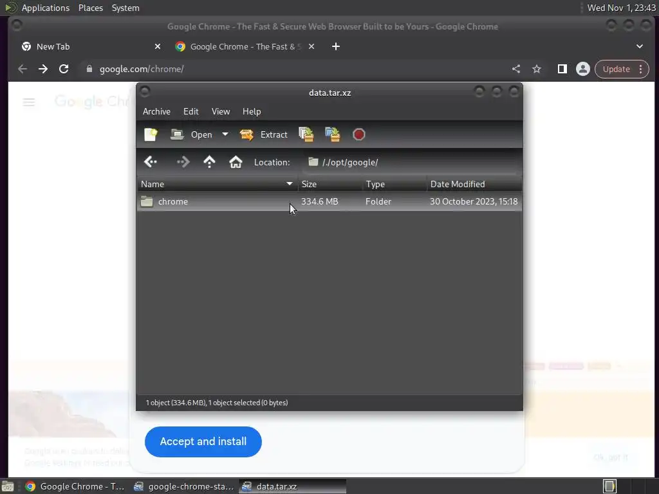
Task: Open the Applications menu in top panel
Action: [x=46, y=8]
